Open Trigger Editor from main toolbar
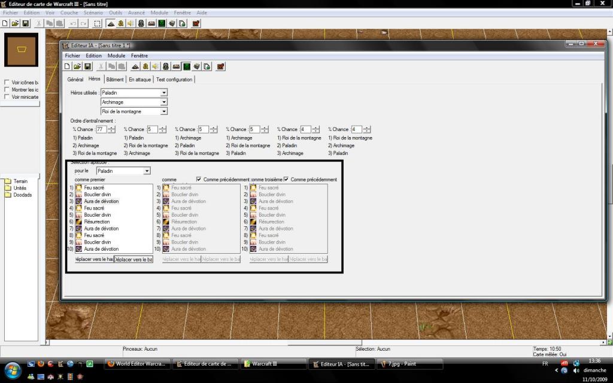 (121, 23)
